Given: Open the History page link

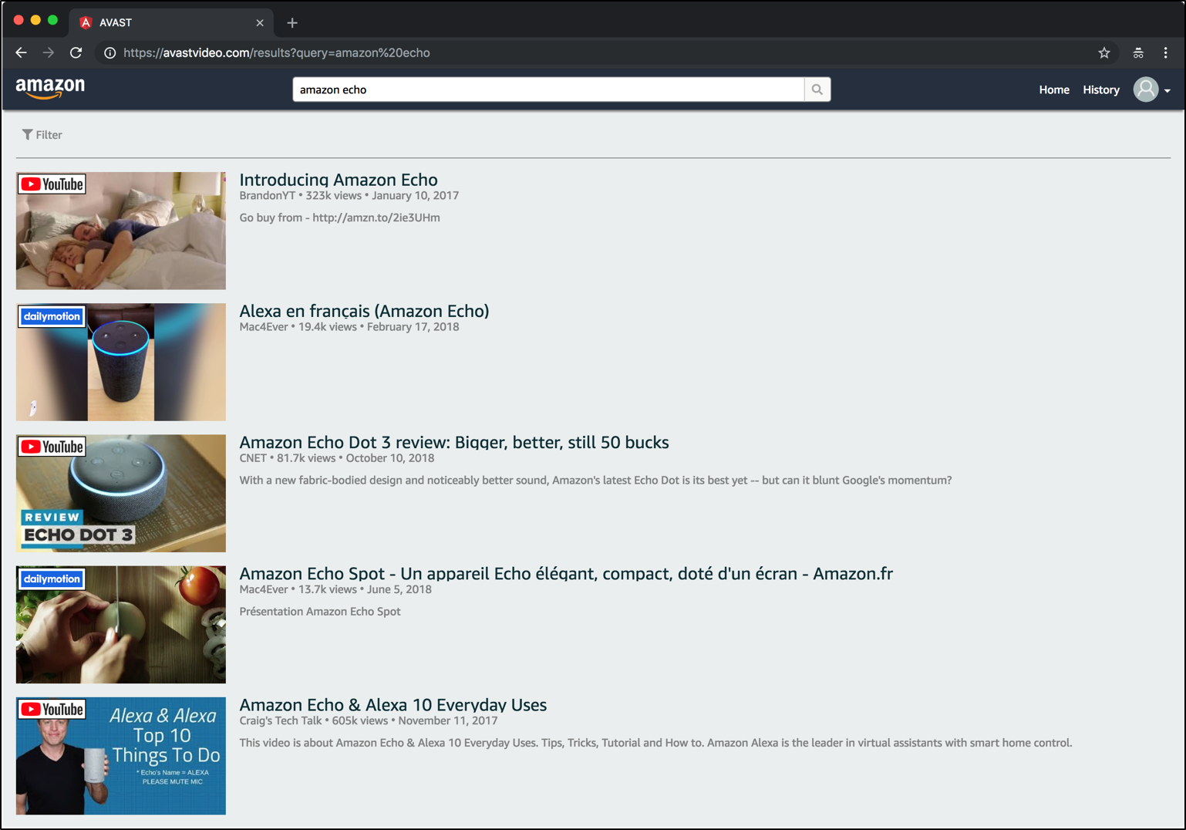Looking at the screenshot, I should 1100,89.
